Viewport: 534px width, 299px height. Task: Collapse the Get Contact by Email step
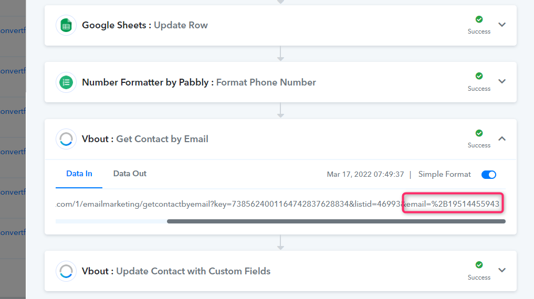pos(501,138)
